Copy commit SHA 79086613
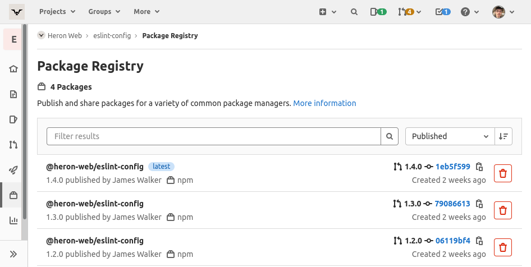 click(479, 204)
